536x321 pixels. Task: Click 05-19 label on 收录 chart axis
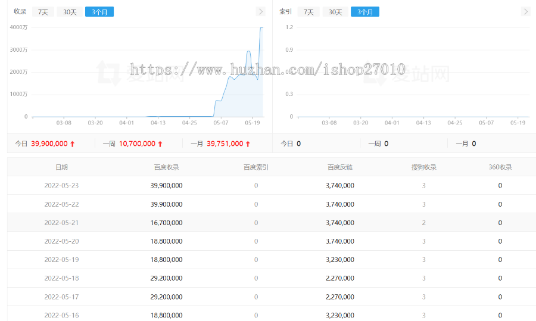click(x=253, y=123)
